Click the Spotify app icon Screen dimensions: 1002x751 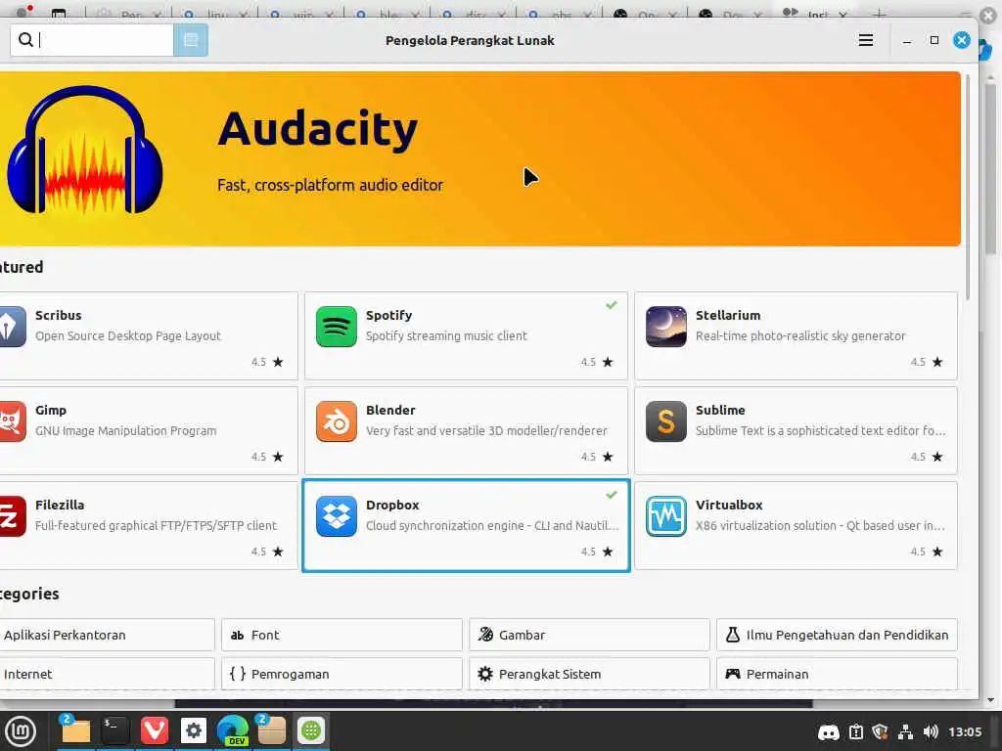(337, 327)
